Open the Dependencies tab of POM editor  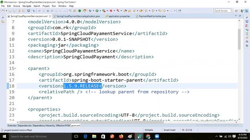[25, 126]
